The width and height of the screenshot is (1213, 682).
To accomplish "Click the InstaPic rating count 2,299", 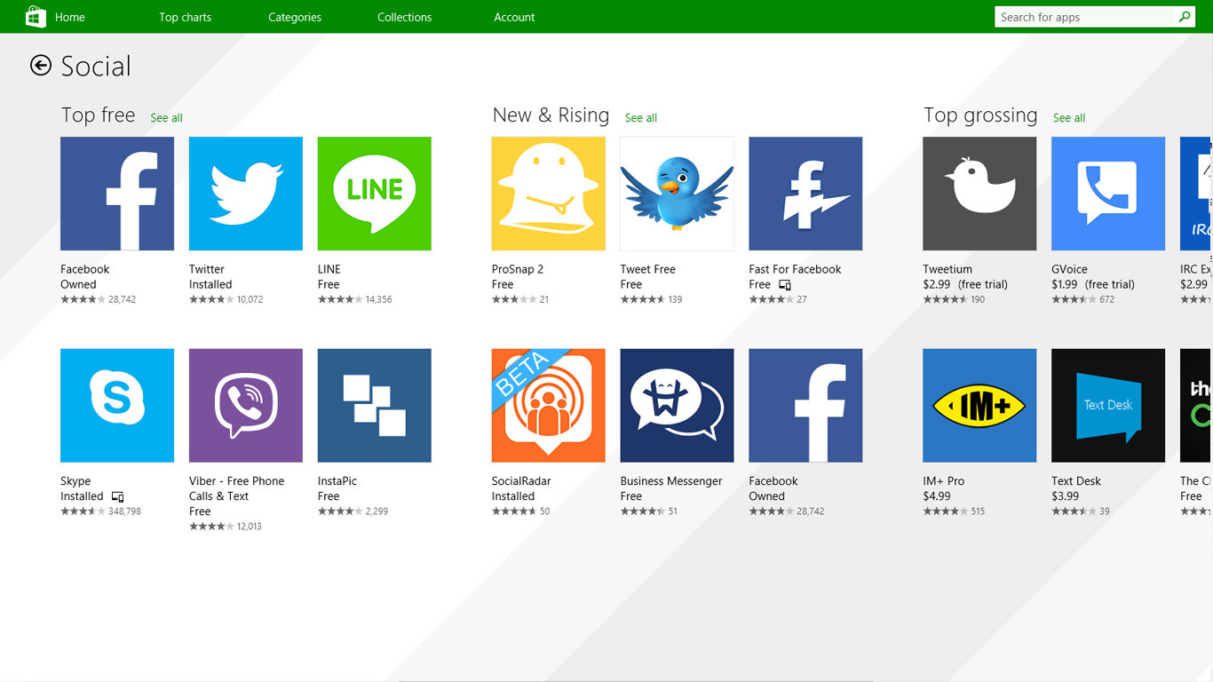I will [x=377, y=511].
